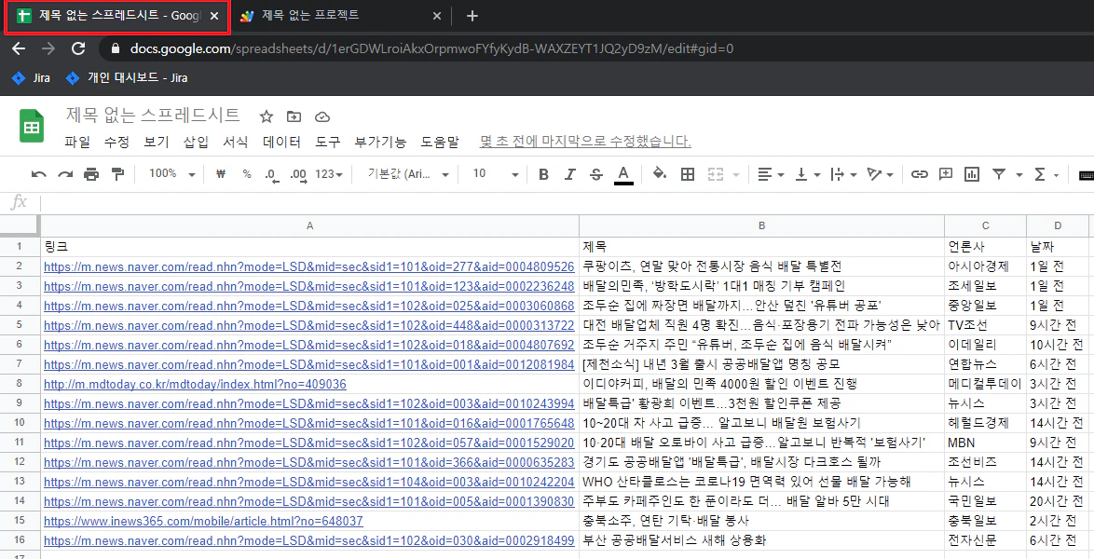Viewport: 1094px width, 559px height.
Task: Create a filter with the funnel icon
Action: [x=999, y=174]
